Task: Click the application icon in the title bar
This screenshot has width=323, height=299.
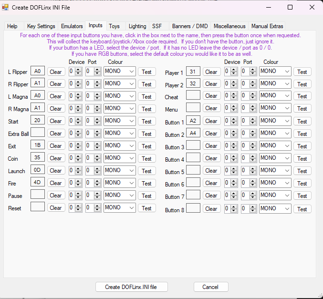Action: [x=6, y=7]
